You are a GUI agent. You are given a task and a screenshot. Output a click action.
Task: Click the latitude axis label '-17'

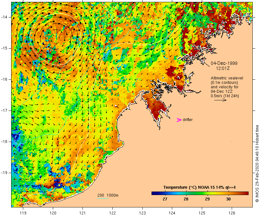(4, 111)
